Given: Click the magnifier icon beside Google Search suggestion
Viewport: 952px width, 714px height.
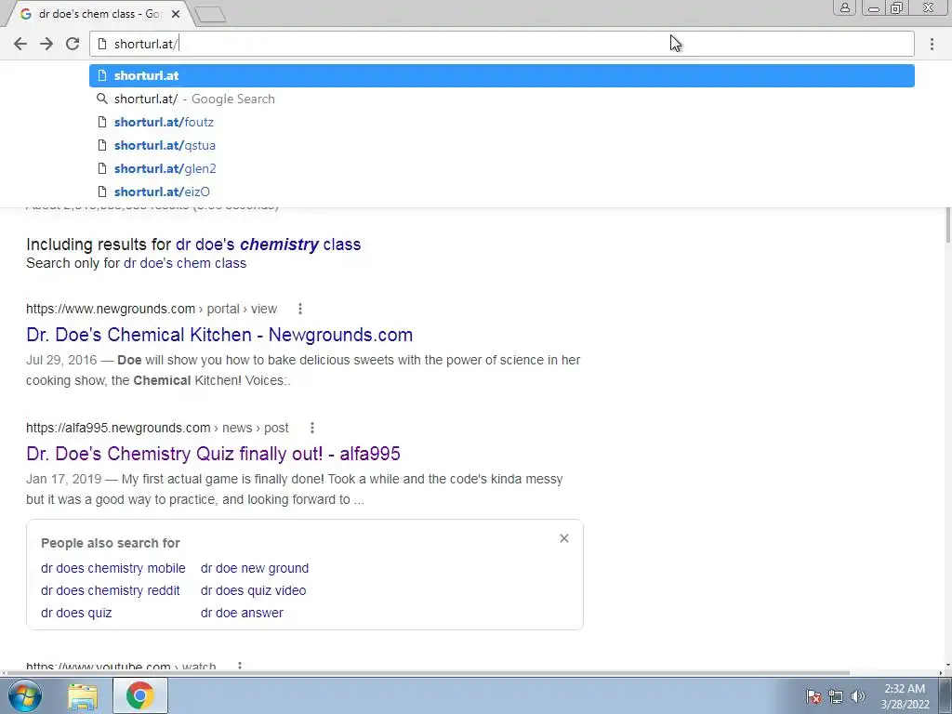Looking at the screenshot, I should pos(102,99).
